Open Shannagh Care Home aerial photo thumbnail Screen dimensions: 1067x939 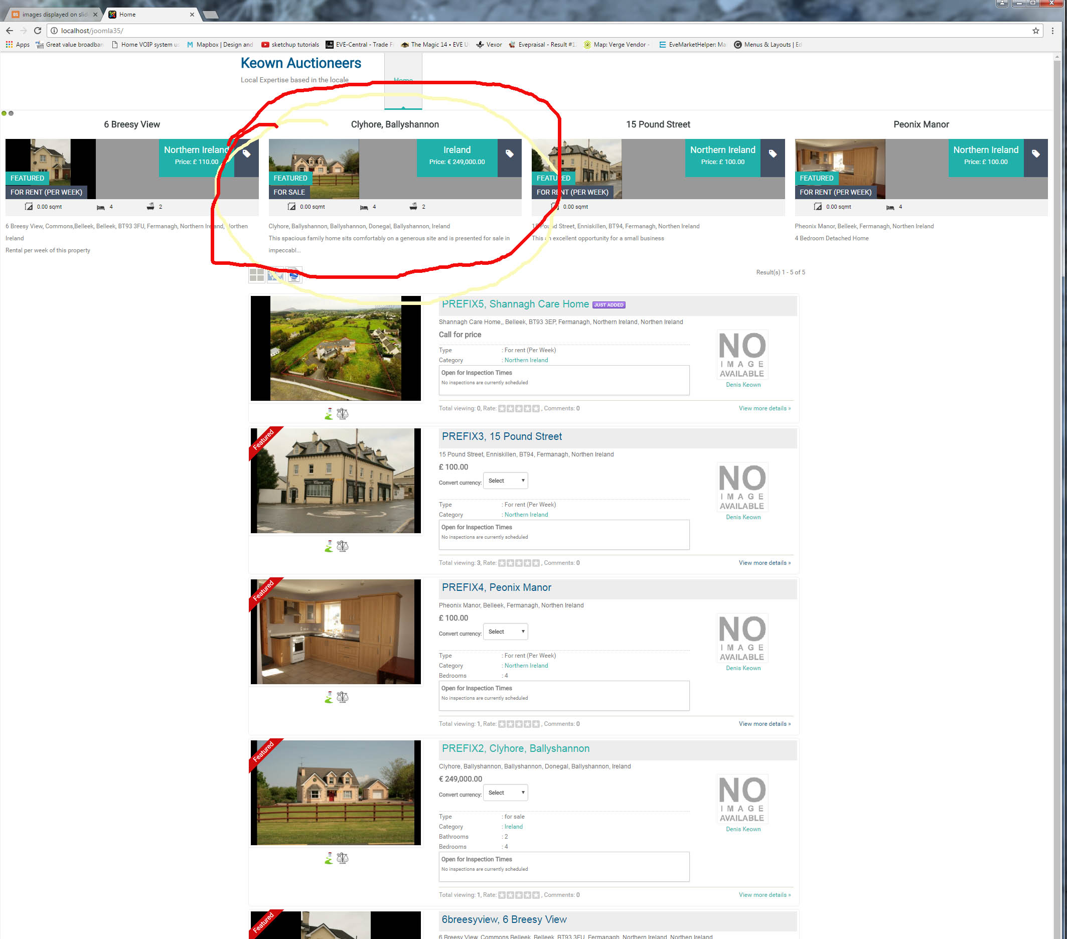(335, 349)
